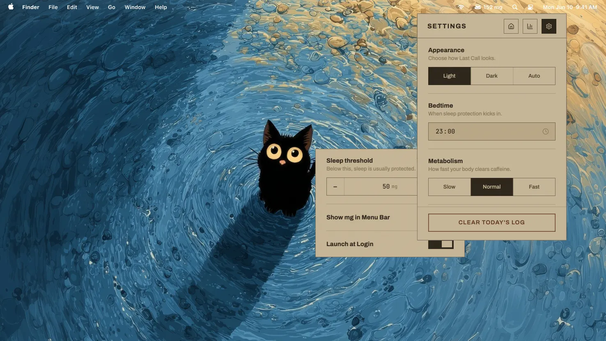Set metabolism to Slow
606x341 pixels.
[x=449, y=187]
